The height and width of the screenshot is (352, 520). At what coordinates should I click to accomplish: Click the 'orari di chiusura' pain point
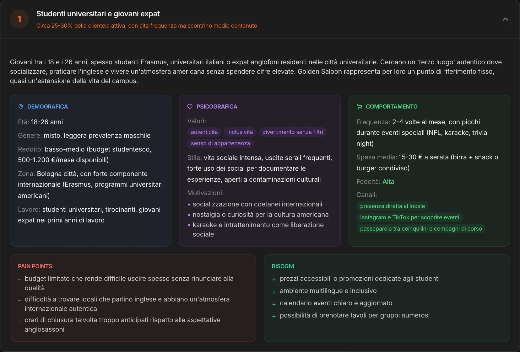pos(122,325)
